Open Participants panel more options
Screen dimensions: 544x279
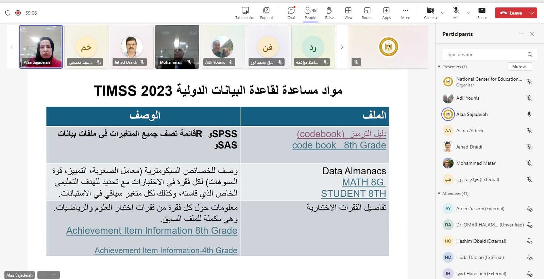(x=521, y=34)
